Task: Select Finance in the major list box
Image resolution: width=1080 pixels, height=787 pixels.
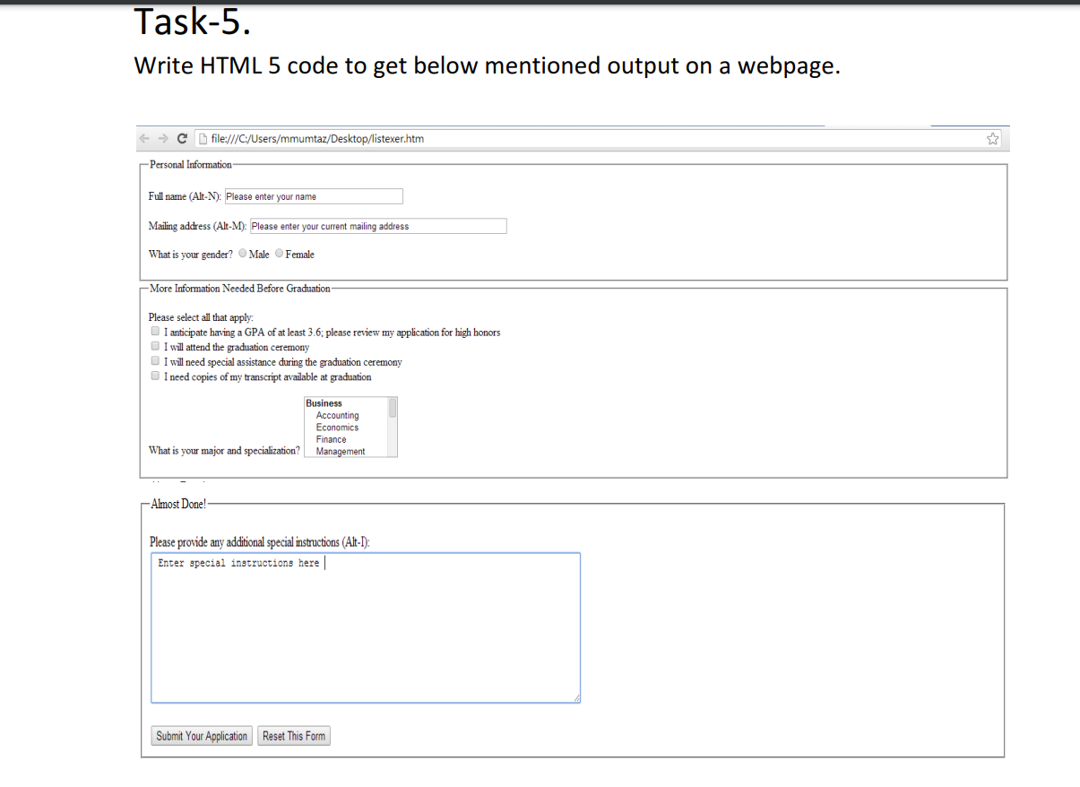Action: (x=331, y=439)
